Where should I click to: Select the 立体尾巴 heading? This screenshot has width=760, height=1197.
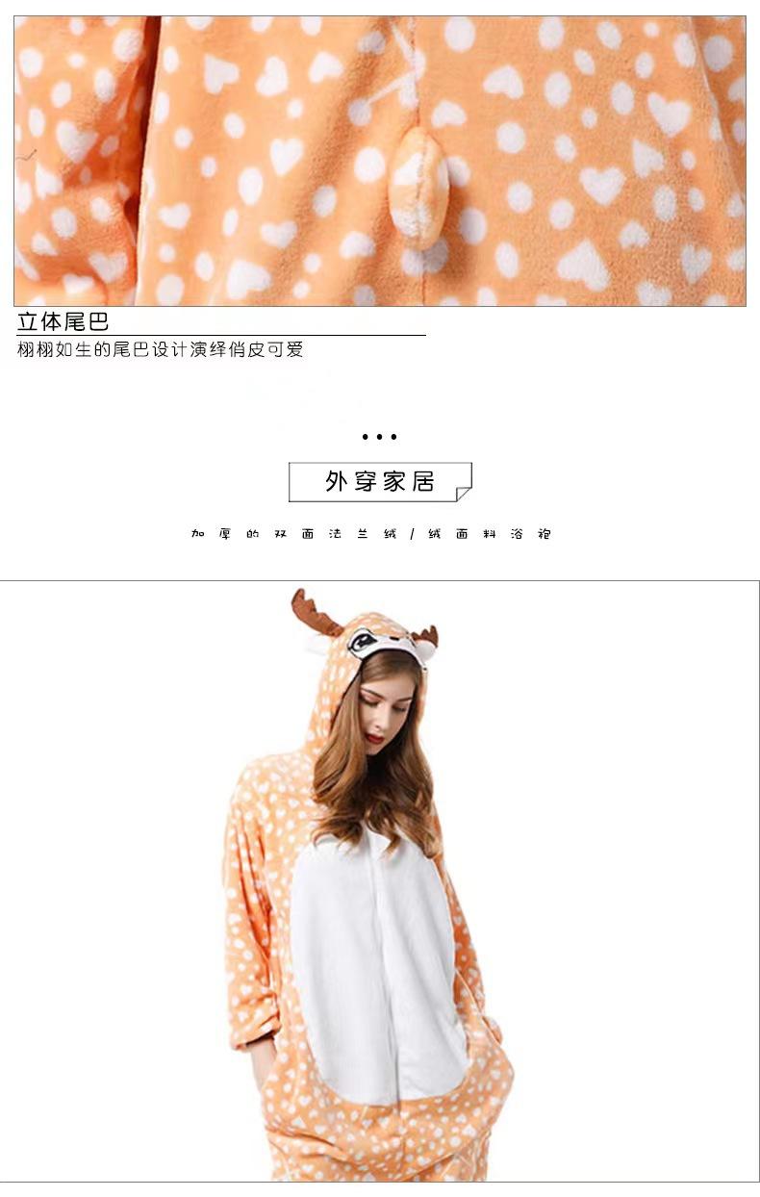63,321
